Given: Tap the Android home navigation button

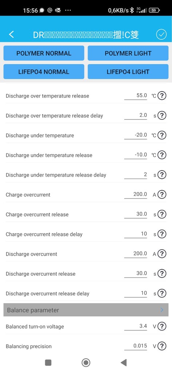Looking at the screenshot, I should [86, 362].
